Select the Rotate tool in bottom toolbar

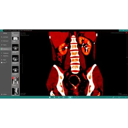click(x=64, y=97)
